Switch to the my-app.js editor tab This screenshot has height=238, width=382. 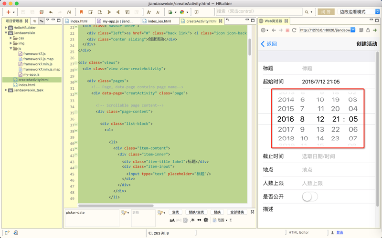click(x=117, y=21)
